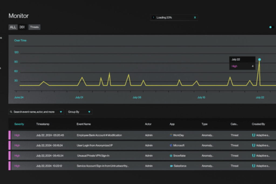Click July 15 axis label on chart
This screenshot has width=276, height=184.
(201, 97)
